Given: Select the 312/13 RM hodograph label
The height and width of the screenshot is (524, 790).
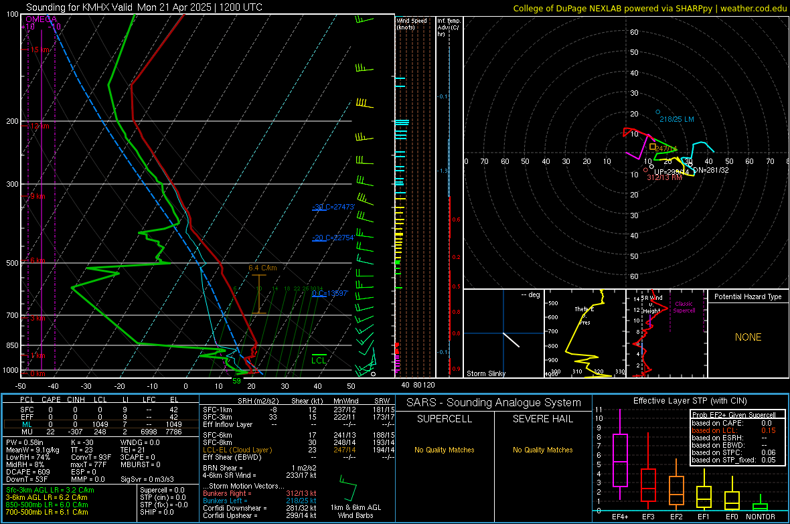Looking at the screenshot, I should (x=665, y=178).
